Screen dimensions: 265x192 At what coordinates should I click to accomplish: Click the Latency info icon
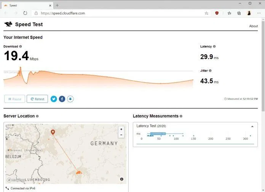tap(214, 46)
